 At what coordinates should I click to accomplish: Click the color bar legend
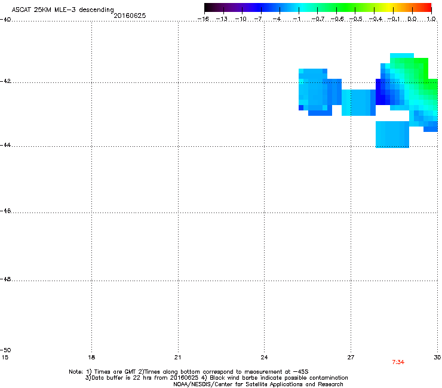[x=318, y=8]
